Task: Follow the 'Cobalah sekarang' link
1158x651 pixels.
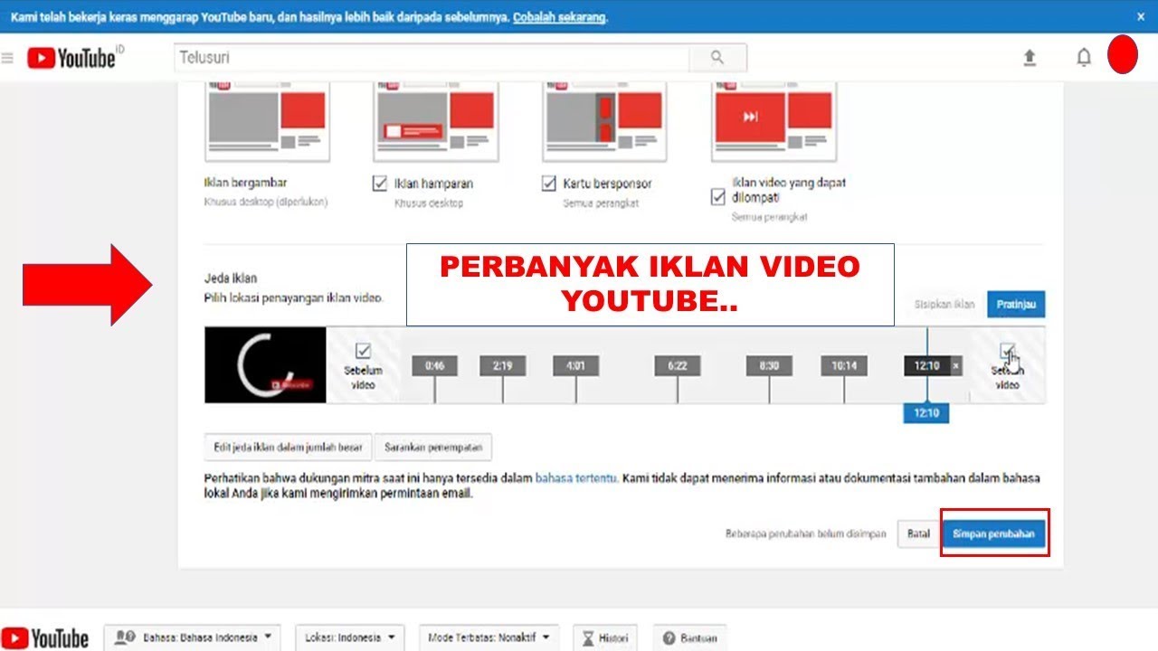Action: (x=560, y=17)
